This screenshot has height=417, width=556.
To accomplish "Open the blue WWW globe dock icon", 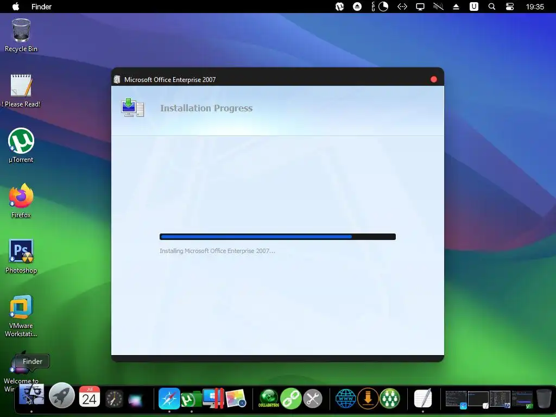I will pyautogui.click(x=346, y=399).
